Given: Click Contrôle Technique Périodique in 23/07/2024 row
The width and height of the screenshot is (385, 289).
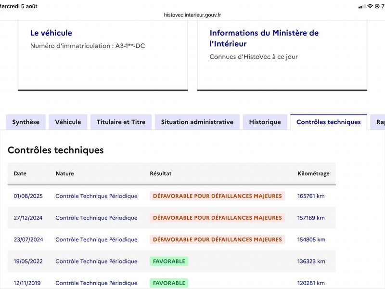Looking at the screenshot, I should tap(96, 239).
